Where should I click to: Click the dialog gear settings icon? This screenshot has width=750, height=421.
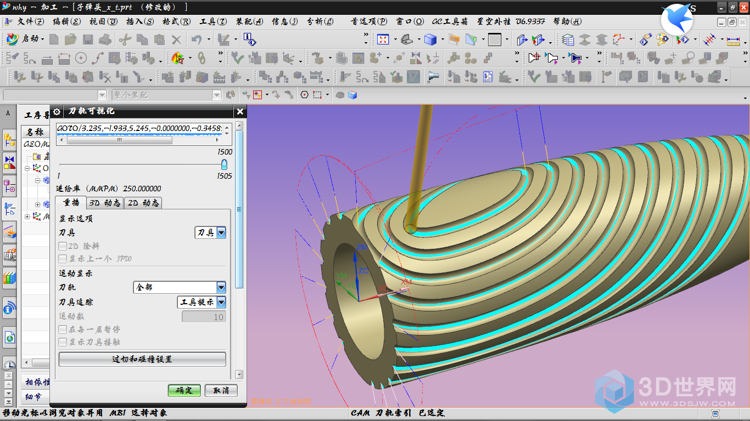pos(57,111)
